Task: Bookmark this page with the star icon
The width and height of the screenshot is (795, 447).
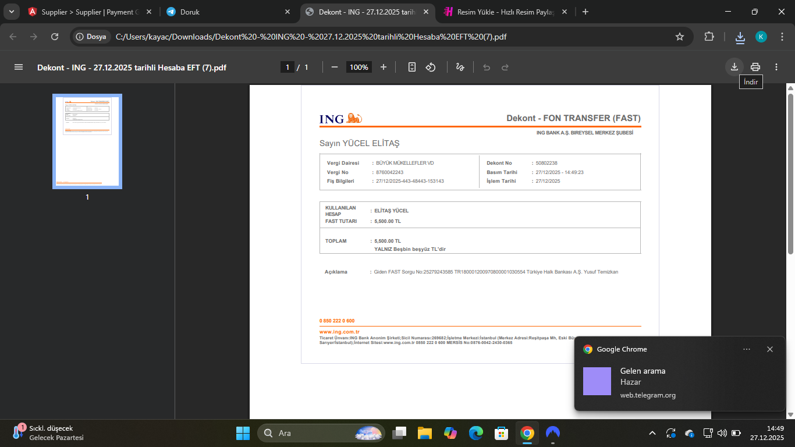Action: [680, 37]
